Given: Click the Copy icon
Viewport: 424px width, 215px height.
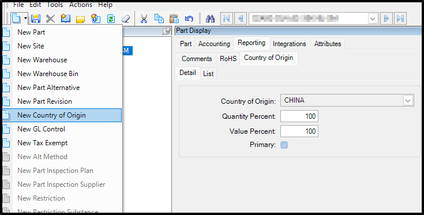Looking at the screenshot, I should pyautogui.click(x=159, y=18).
